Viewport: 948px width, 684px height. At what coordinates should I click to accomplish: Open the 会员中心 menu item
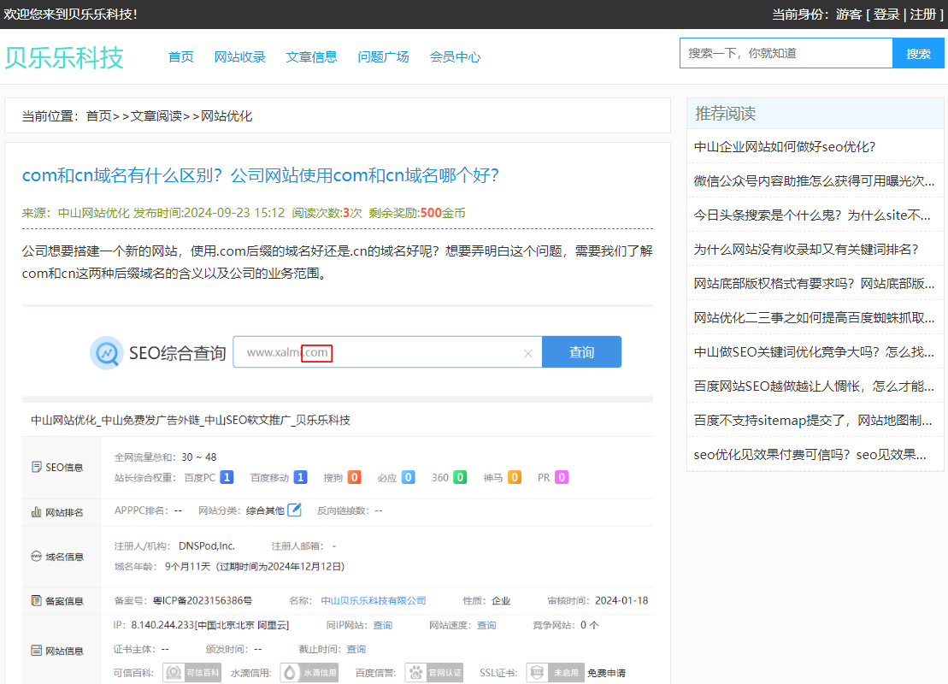click(456, 56)
